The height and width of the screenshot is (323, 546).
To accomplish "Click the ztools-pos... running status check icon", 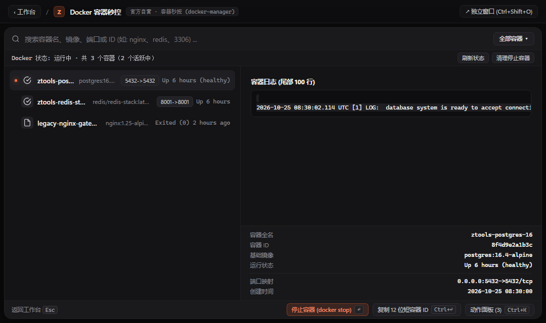I will pos(27,80).
